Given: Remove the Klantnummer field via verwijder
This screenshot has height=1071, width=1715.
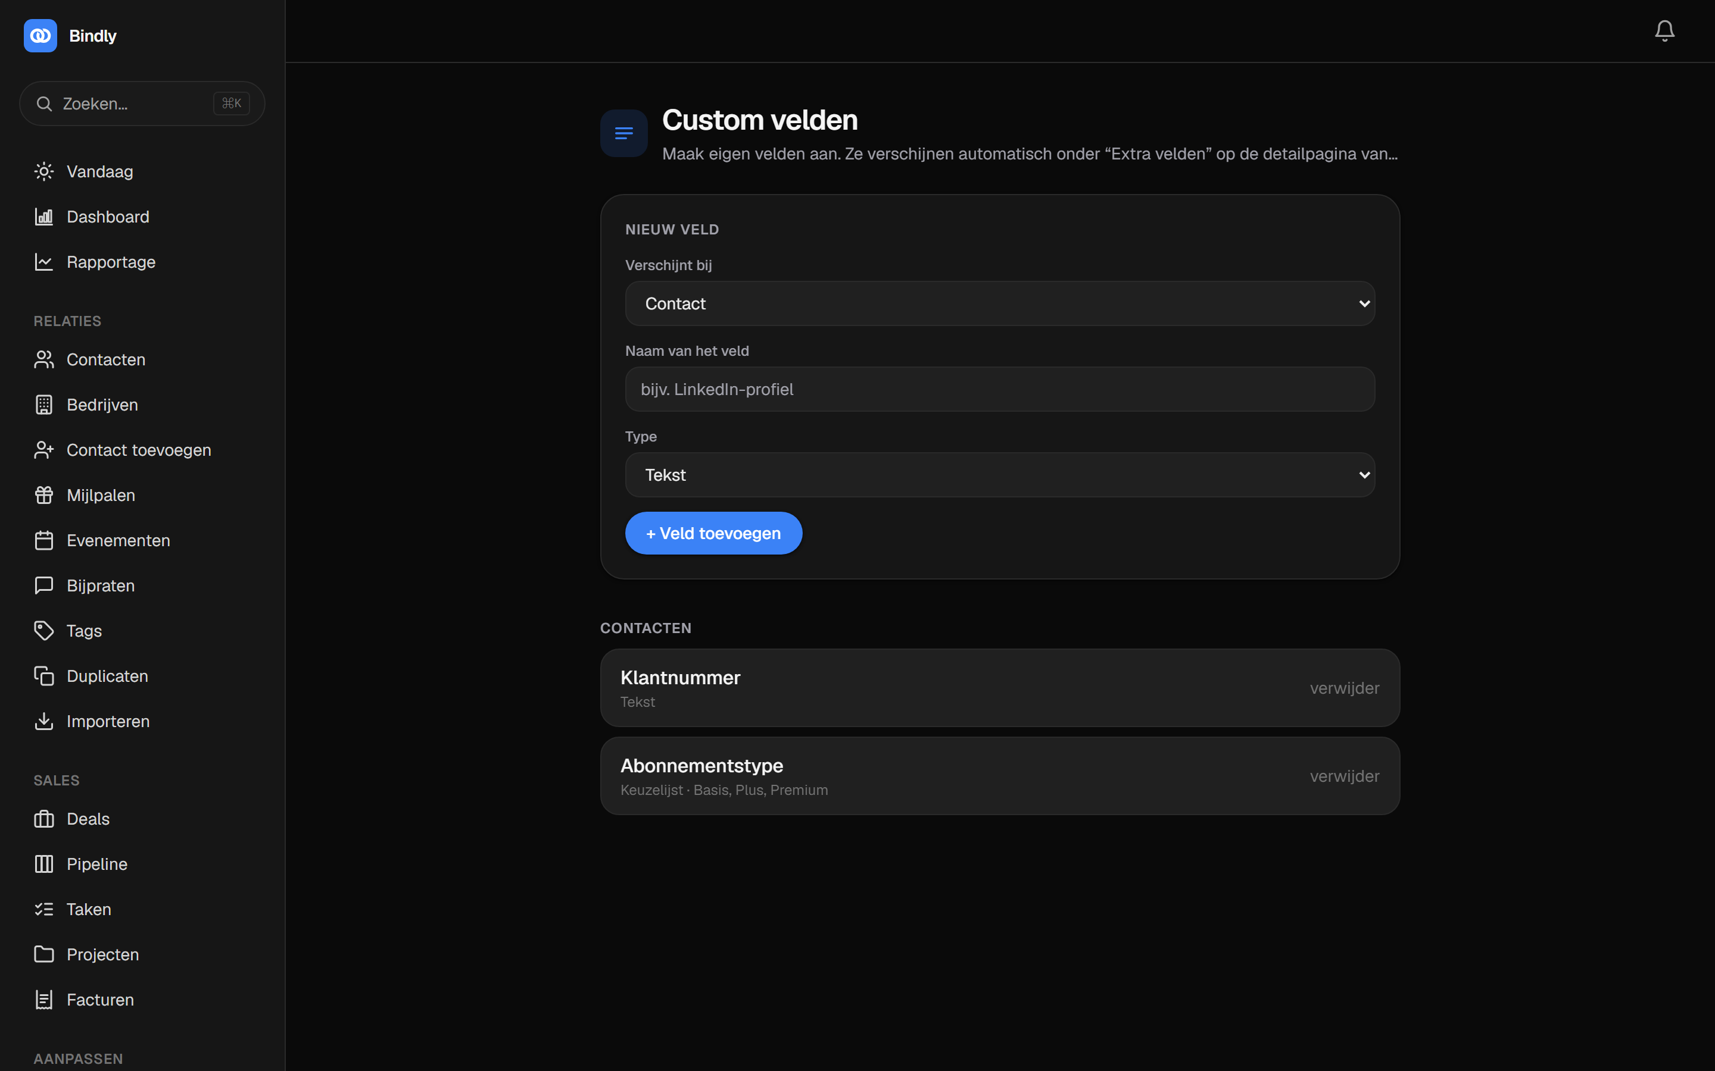Looking at the screenshot, I should click(1345, 688).
